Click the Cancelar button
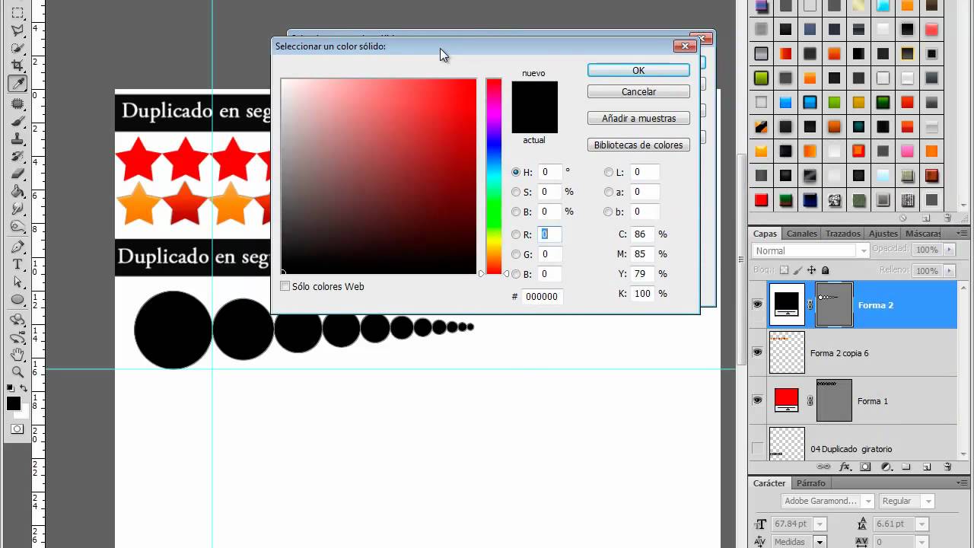The image size is (974, 548). (x=638, y=91)
